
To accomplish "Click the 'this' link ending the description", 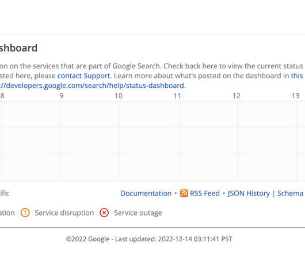I will tap(297, 76).
